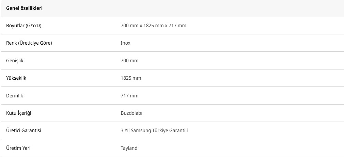The image size is (344, 157).
Task: Click the Genel özellikleri section header
Action: [24, 8]
